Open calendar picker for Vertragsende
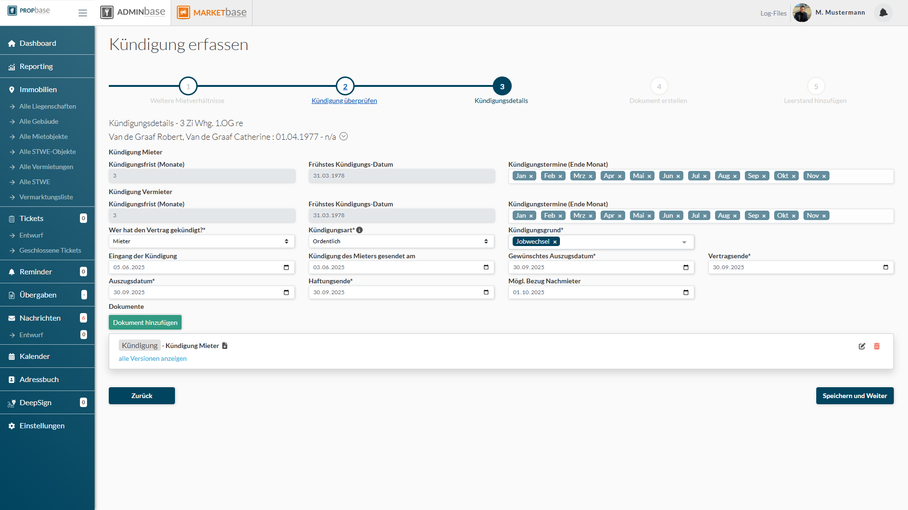This screenshot has width=908, height=510. point(885,267)
